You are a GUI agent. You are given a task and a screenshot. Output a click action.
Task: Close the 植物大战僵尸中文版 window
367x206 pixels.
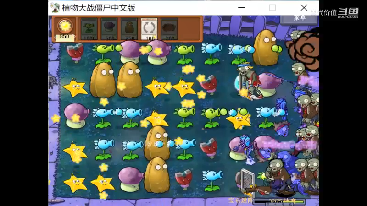coord(304,8)
